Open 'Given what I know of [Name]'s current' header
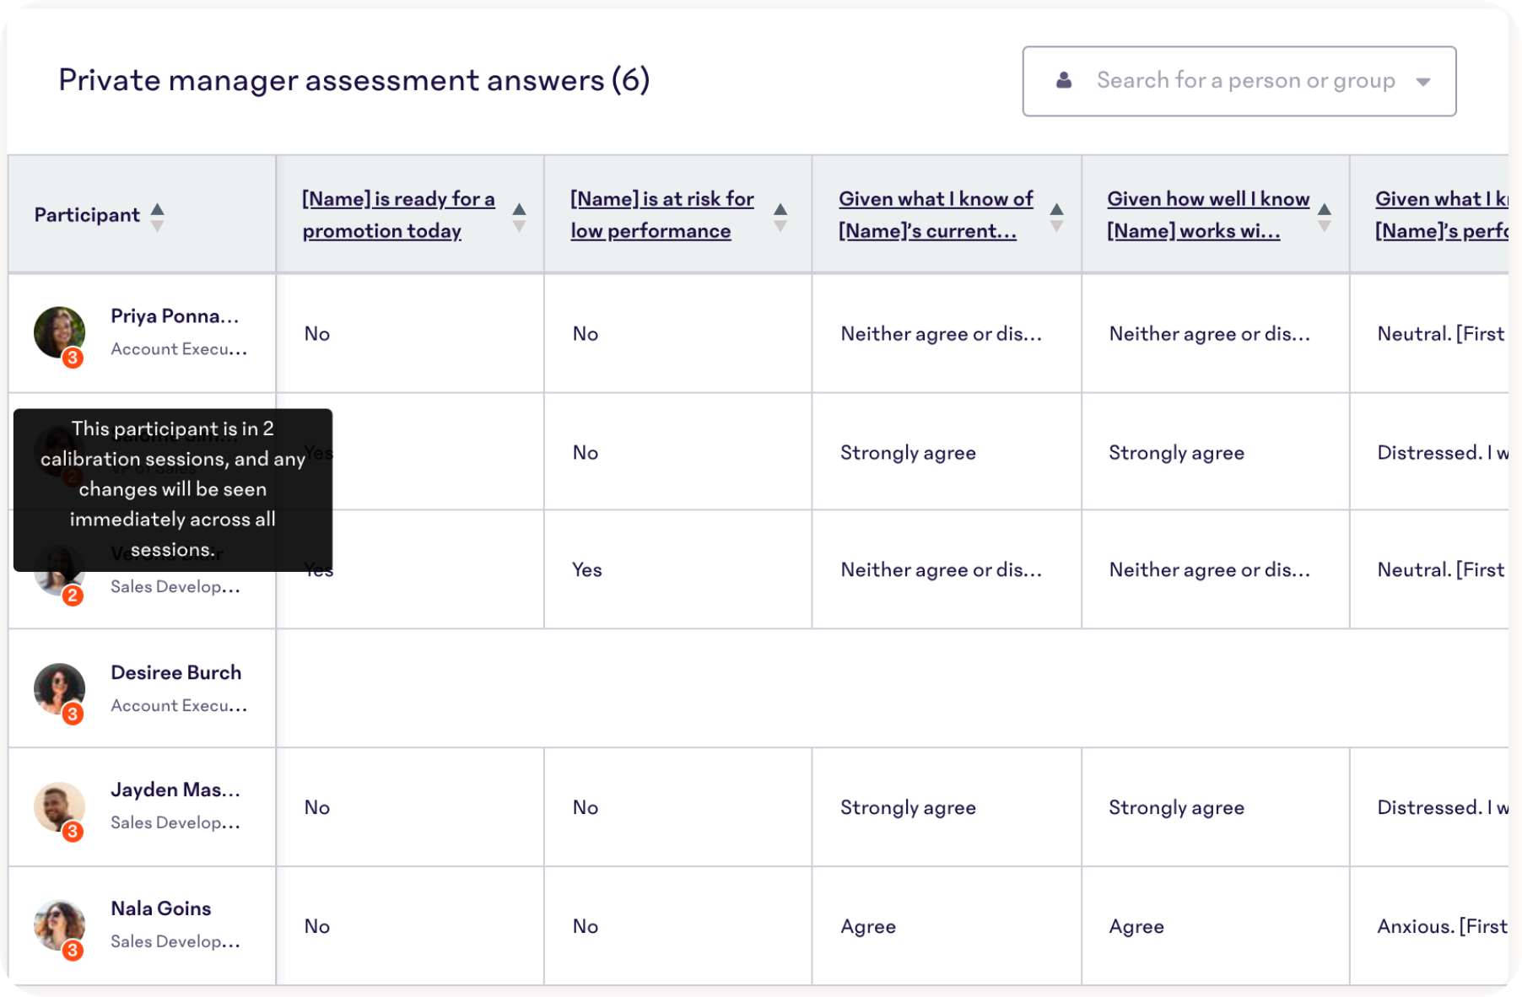This screenshot has height=997, width=1522. pos(935,215)
